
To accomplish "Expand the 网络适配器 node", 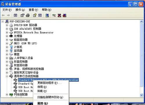I will 7,95.
